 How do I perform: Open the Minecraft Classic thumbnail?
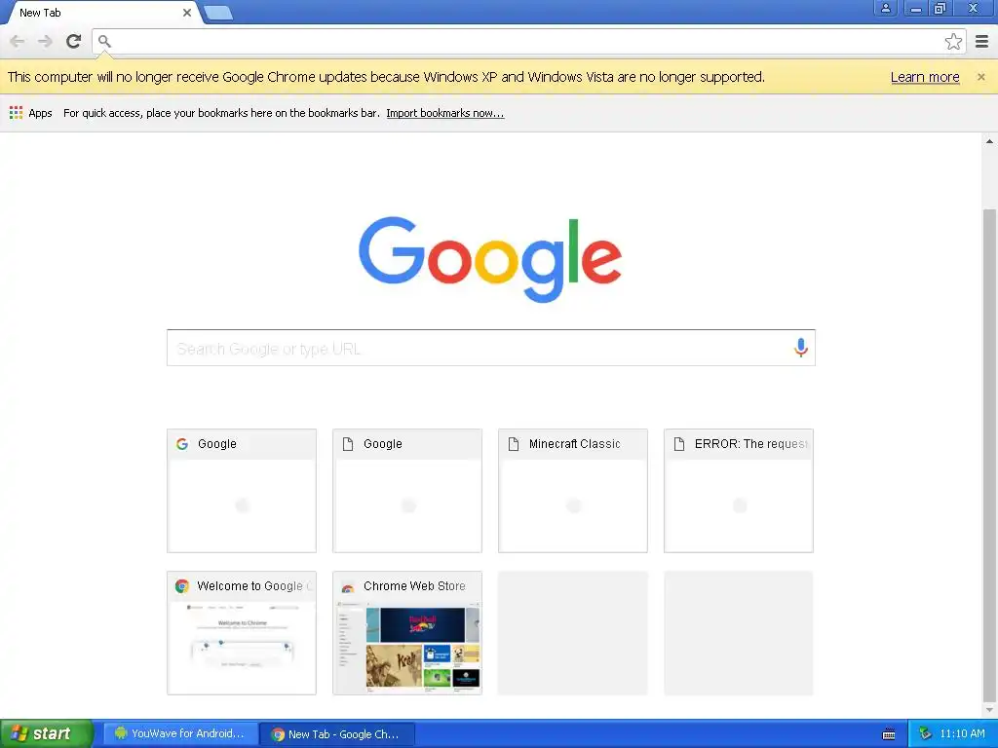[x=573, y=491]
